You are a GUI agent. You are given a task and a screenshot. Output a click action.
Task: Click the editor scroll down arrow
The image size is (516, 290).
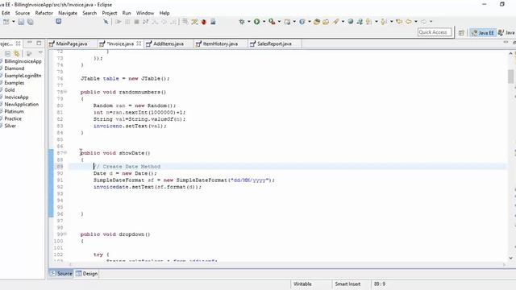pyautogui.click(x=510, y=258)
